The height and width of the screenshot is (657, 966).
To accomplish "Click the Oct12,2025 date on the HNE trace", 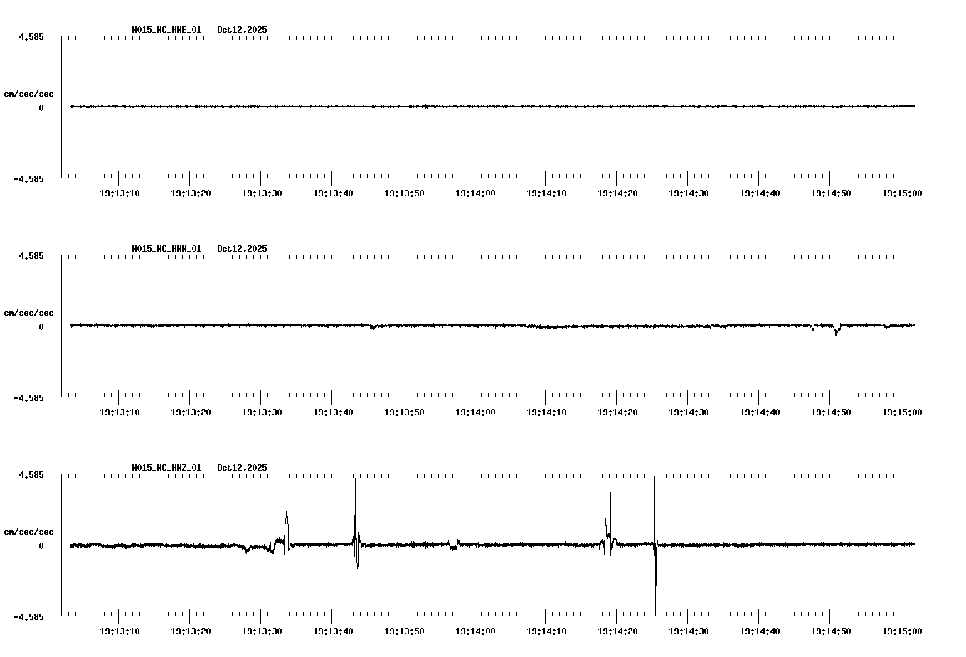I will click(x=241, y=30).
